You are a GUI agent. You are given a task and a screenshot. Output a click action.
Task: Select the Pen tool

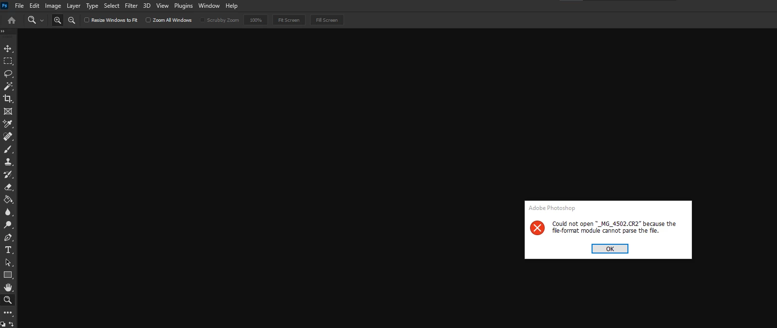click(x=8, y=237)
